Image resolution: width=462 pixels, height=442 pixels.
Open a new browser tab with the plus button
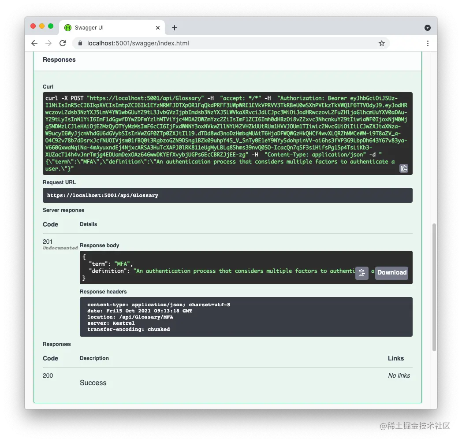[x=175, y=28]
